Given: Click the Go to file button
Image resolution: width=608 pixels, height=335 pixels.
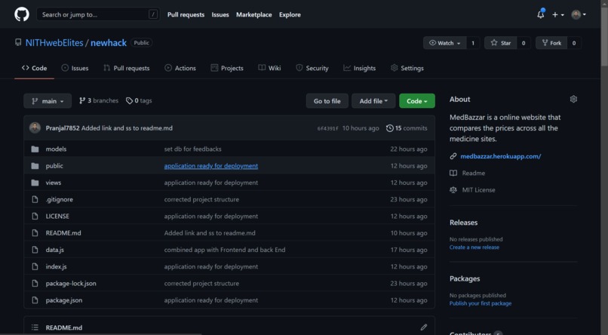Looking at the screenshot, I should coord(327,101).
